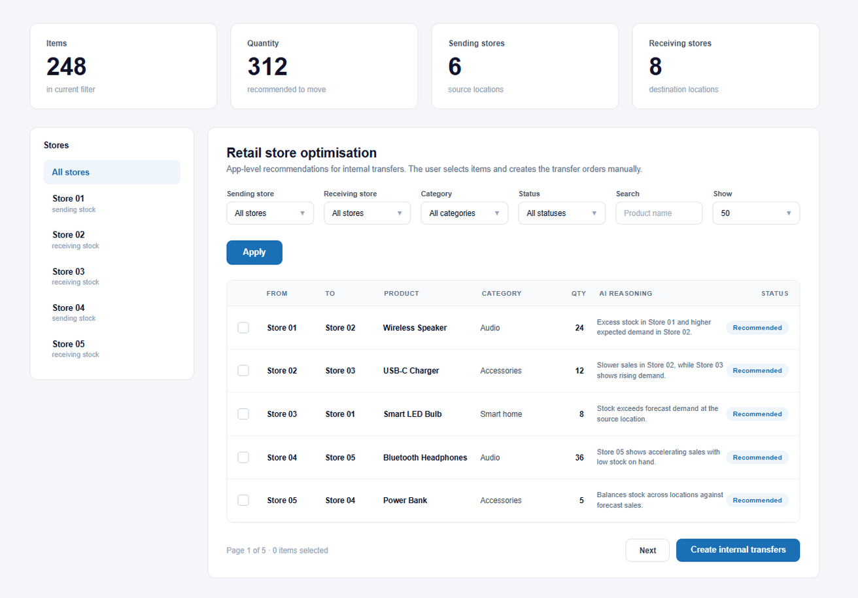Go to the Next page
Screen dimensions: 858x598
[x=647, y=550]
